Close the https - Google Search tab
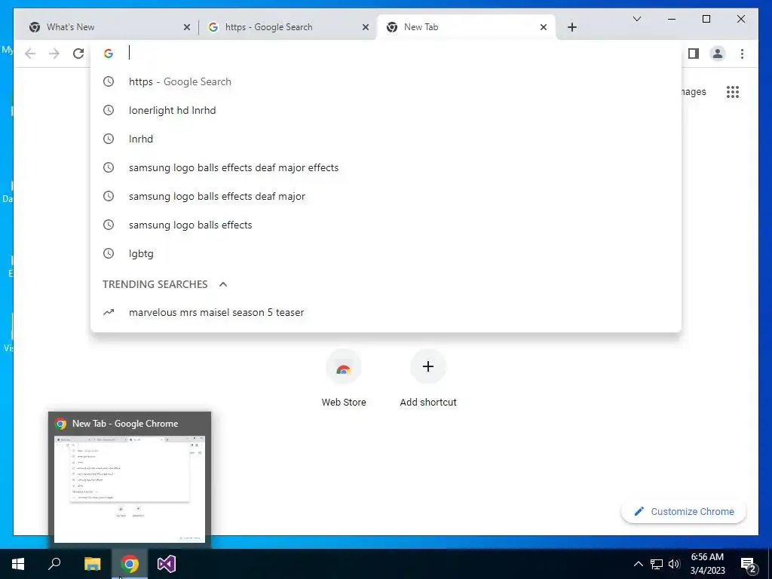 click(x=366, y=27)
